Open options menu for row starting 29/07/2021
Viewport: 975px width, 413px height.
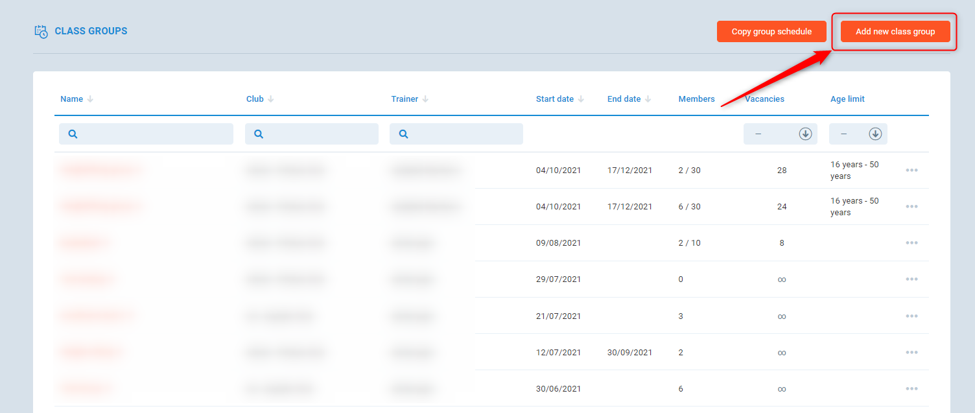911,279
